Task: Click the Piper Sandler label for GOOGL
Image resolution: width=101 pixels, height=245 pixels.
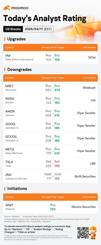Action: 86,138
